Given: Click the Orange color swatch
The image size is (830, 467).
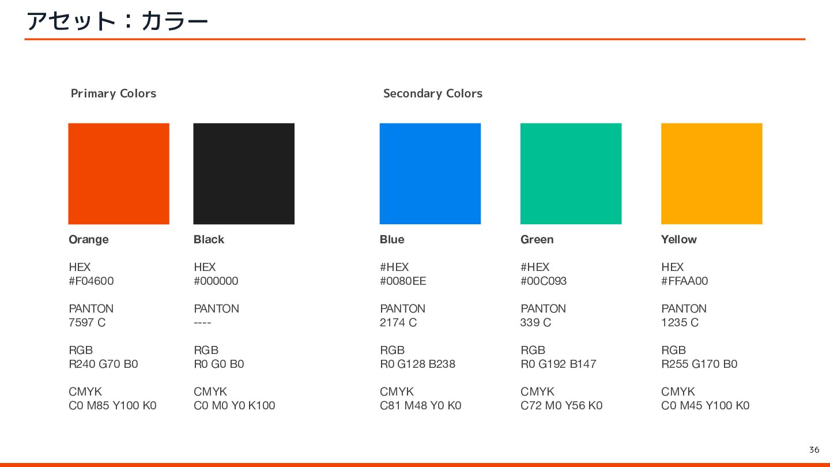Looking at the screenshot, I should [119, 174].
